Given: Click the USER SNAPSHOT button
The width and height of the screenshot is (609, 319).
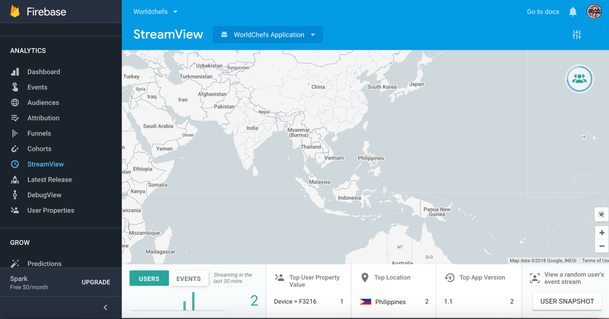Looking at the screenshot, I should click(567, 301).
